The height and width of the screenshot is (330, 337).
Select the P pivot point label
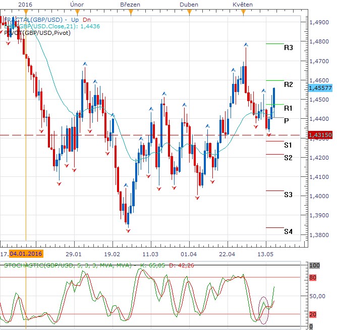tap(286, 121)
